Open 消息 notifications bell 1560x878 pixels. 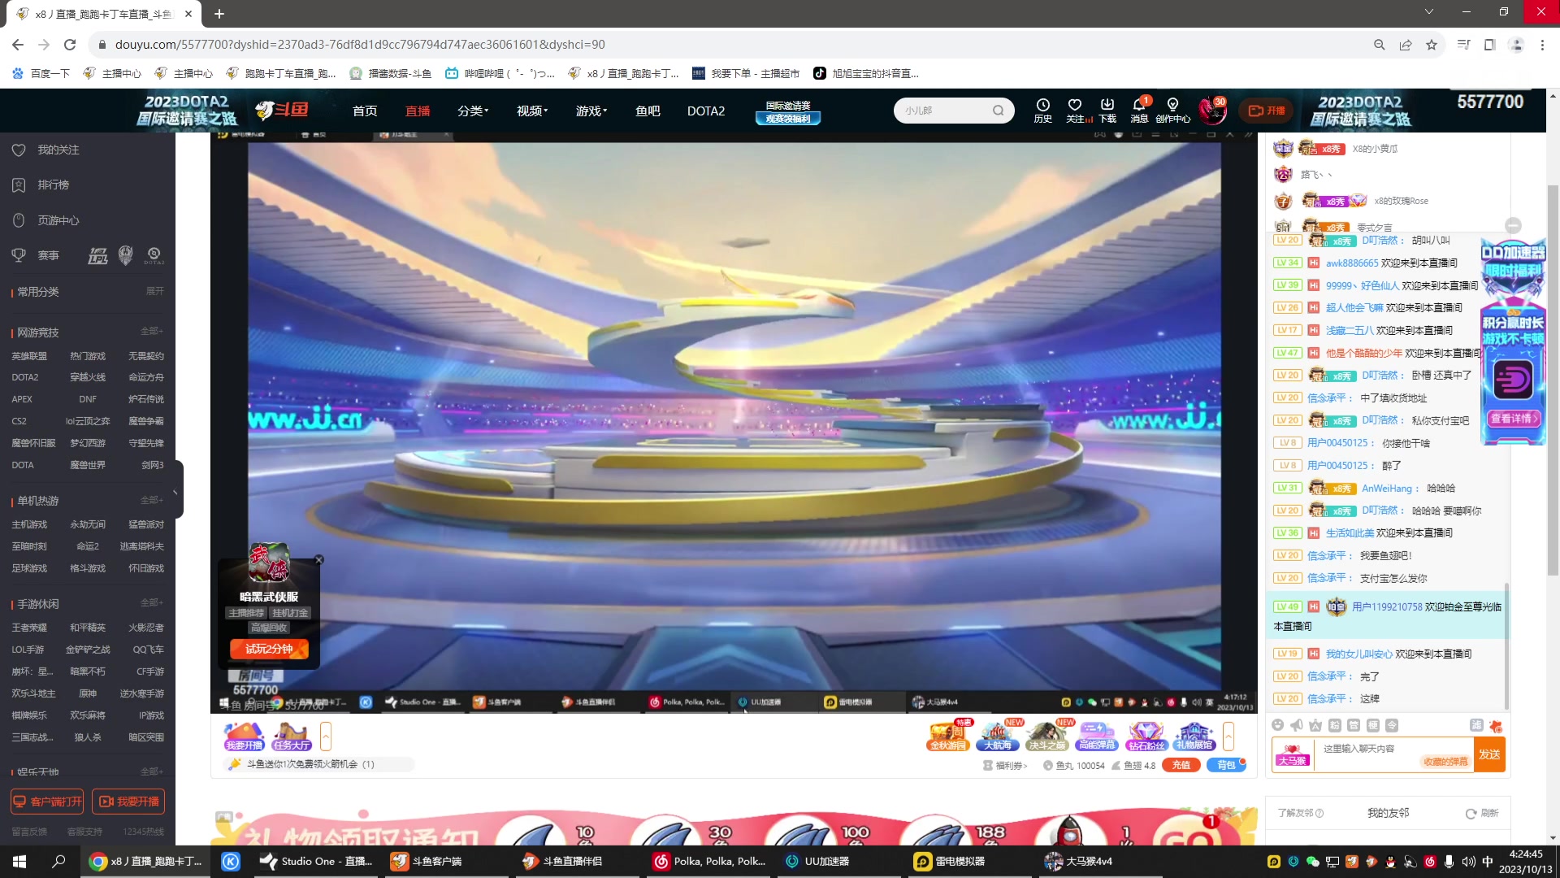tap(1139, 110)
